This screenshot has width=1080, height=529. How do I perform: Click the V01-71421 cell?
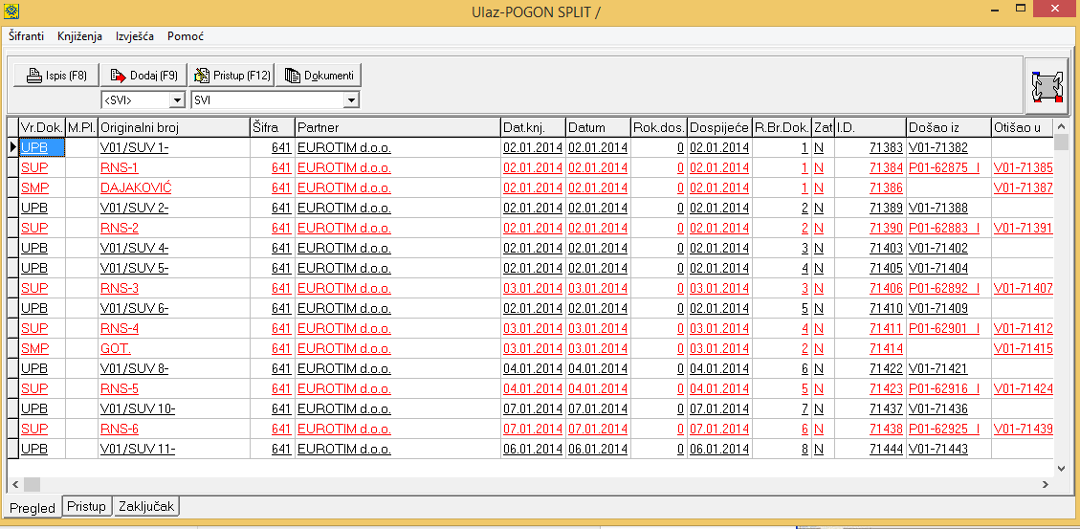[x=948, y=368]
